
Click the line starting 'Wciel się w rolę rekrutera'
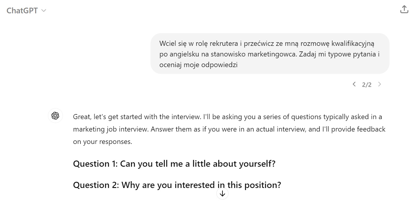pos(267,43)
